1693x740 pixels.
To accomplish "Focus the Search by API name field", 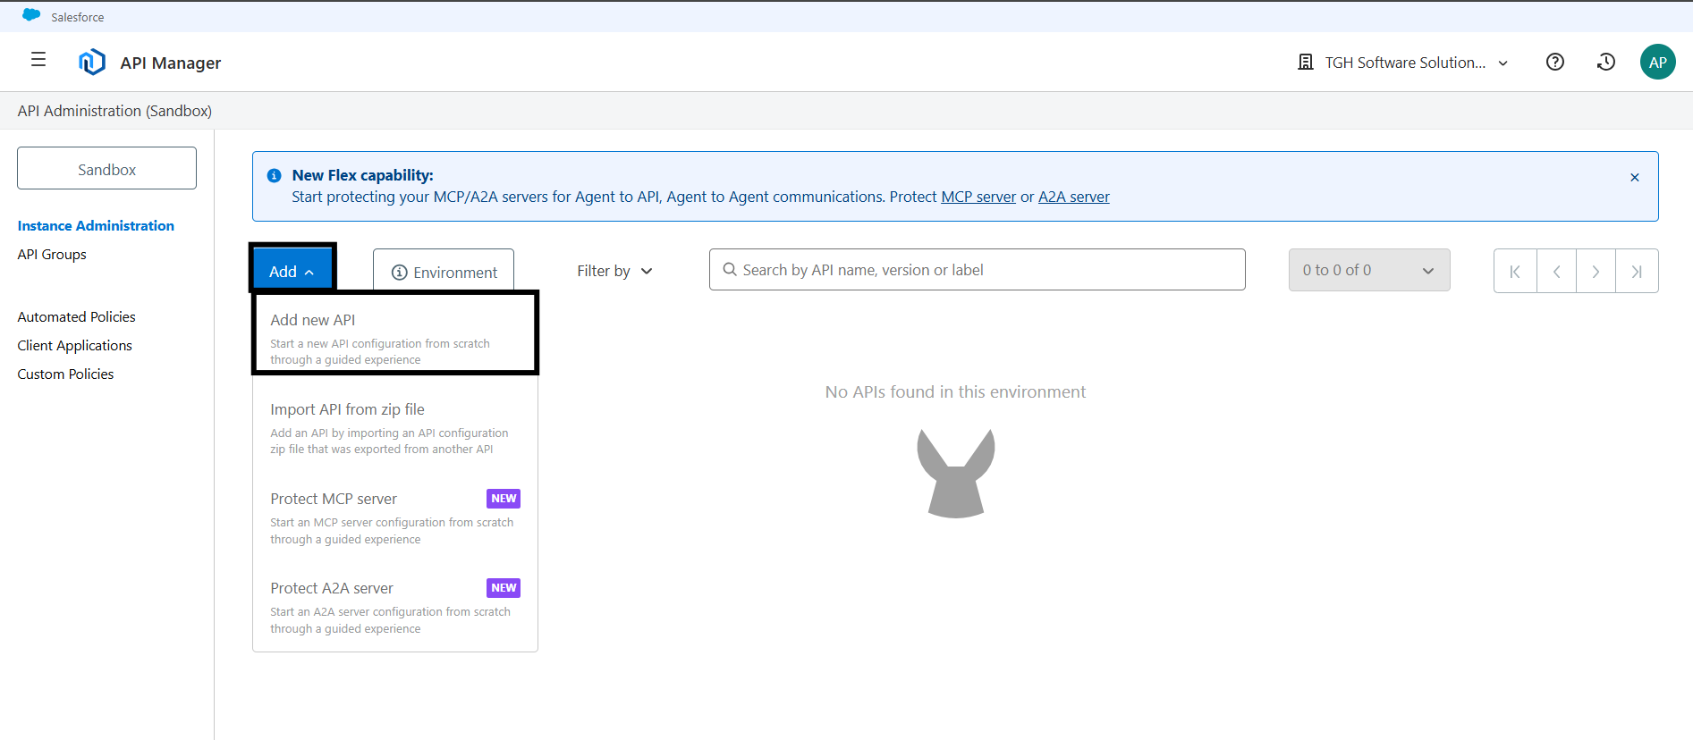I will [x=977, y=270].
